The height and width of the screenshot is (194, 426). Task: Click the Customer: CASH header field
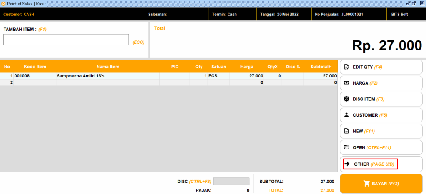[72, 15]
